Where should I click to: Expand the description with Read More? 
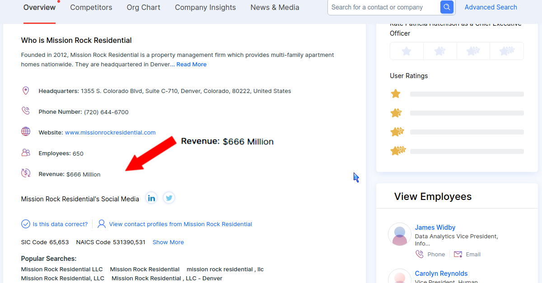click(x=192, y=65)
